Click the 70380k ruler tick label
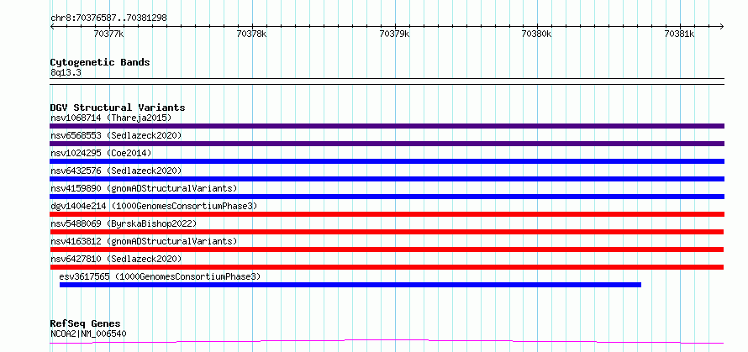748x352 pixels. point(537,34)
